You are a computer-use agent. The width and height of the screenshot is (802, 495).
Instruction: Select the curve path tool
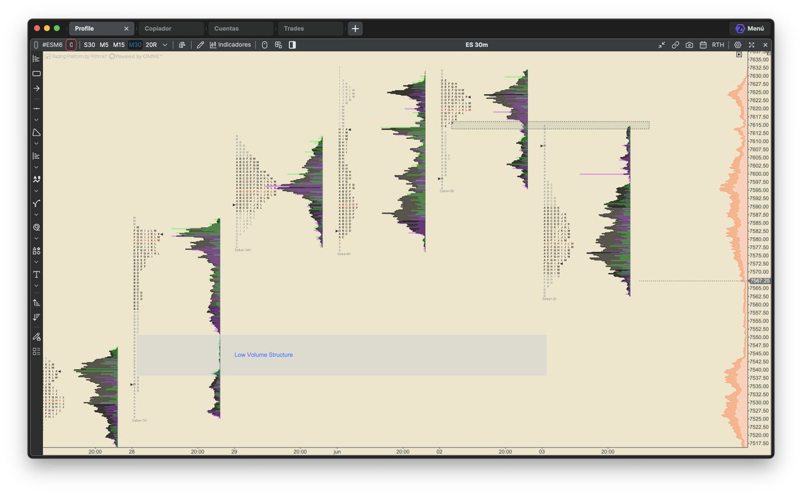point(36,203)
